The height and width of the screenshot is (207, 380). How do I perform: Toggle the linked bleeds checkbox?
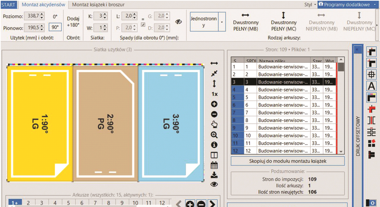(143, 25)
